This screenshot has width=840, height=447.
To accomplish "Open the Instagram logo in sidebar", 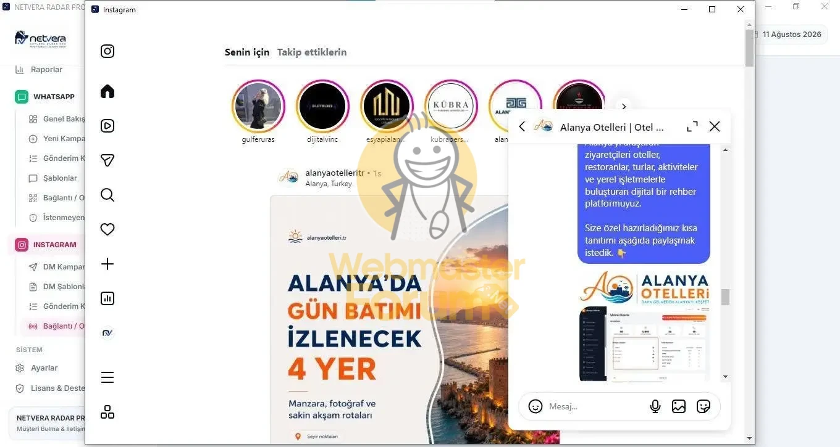I will coord(107,51).
